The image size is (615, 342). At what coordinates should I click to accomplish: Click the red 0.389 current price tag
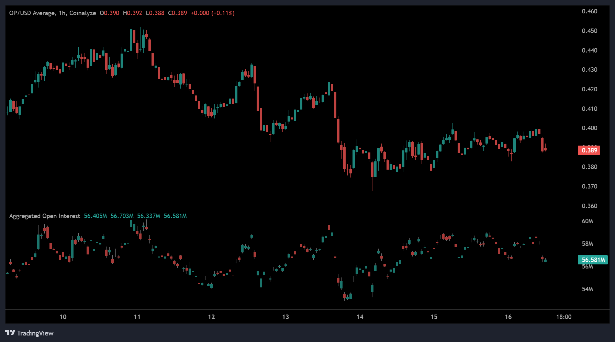(x=589, y=150)
